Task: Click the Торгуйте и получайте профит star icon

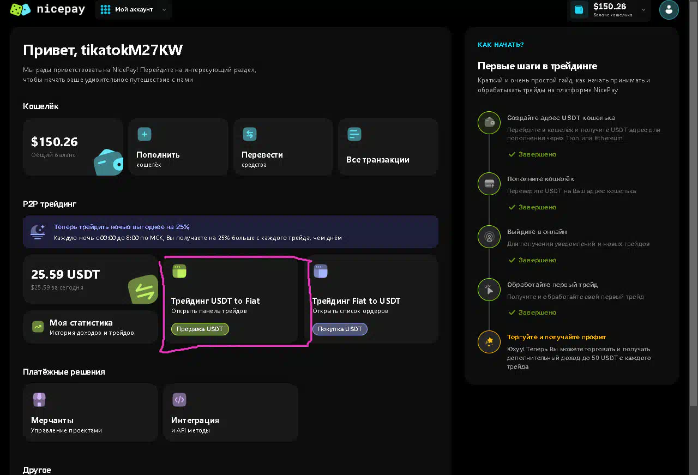Action: click(x=489, y=342)
